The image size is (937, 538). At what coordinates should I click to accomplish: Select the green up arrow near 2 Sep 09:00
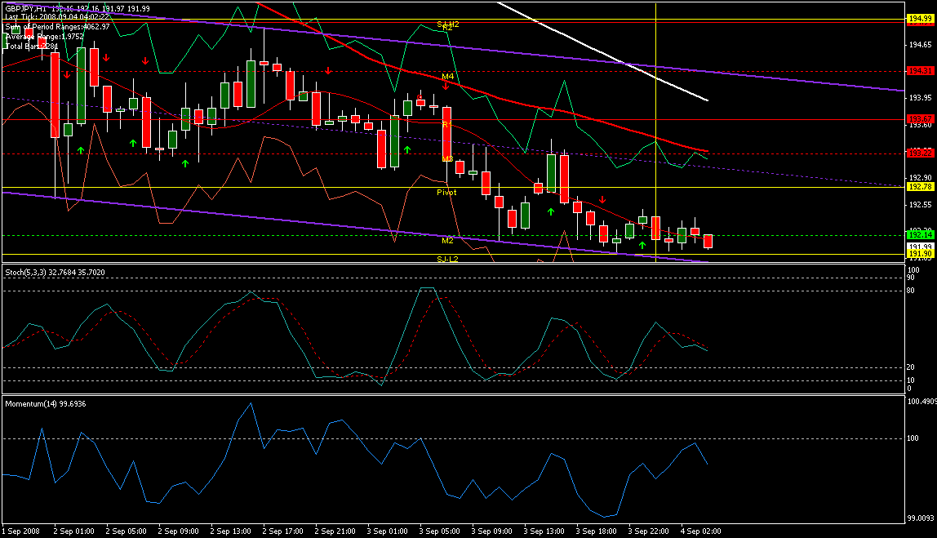click(184, 163)
